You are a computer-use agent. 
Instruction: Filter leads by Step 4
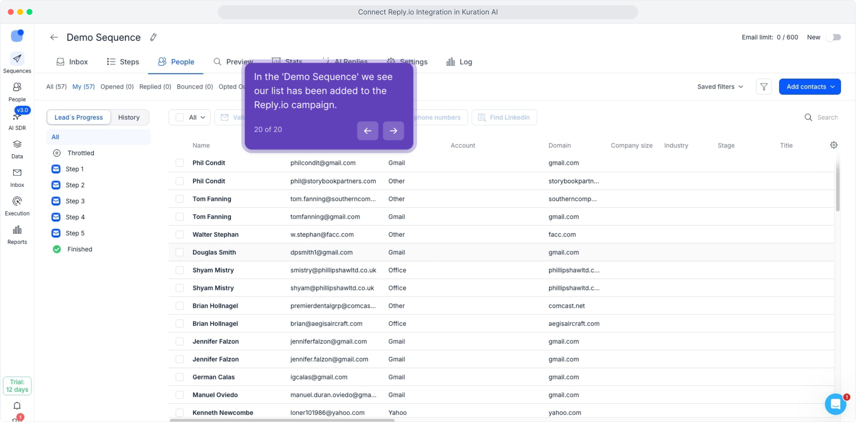pos(68,217)
